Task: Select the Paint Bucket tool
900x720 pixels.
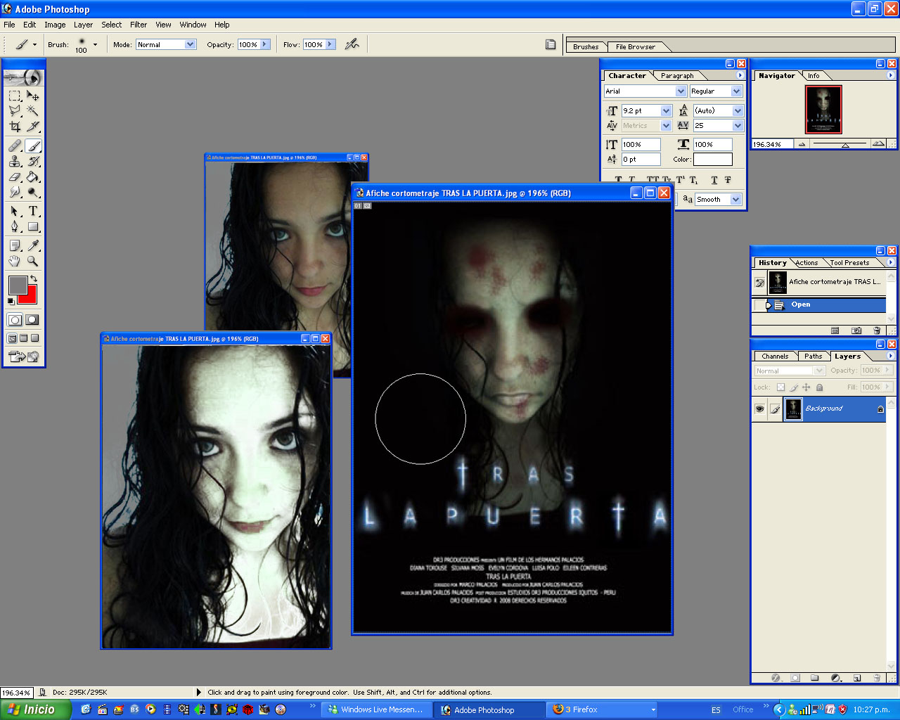Action: tap(33, 177)
